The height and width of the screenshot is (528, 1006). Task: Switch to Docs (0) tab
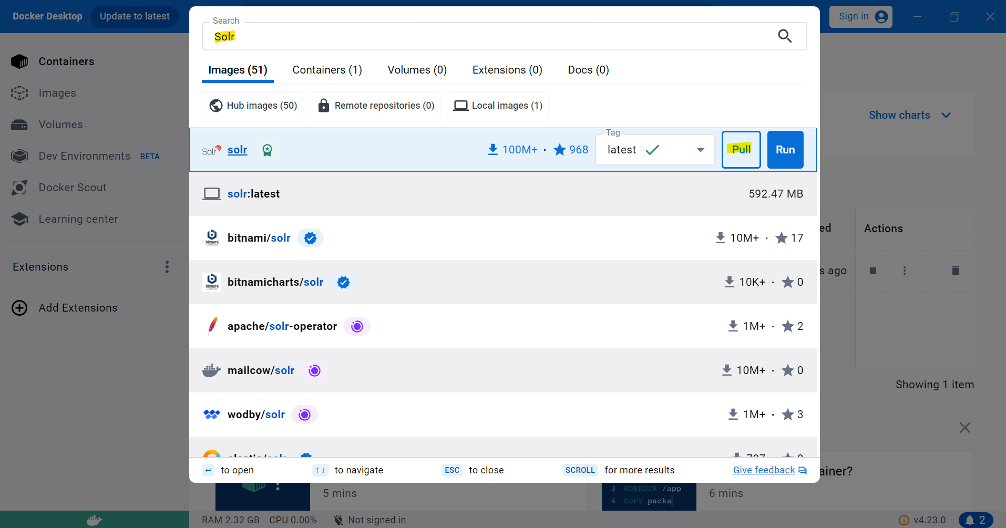[x=588, y=70]
